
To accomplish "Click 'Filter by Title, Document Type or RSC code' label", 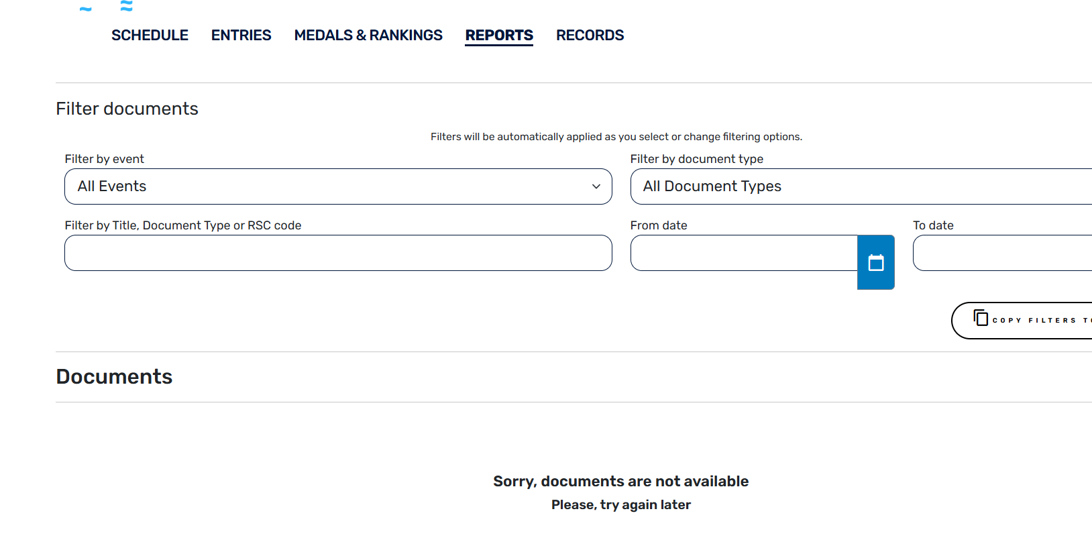I will (x=183, y=225).
